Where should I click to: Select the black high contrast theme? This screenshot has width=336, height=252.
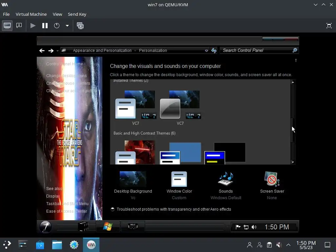(225, 154)
